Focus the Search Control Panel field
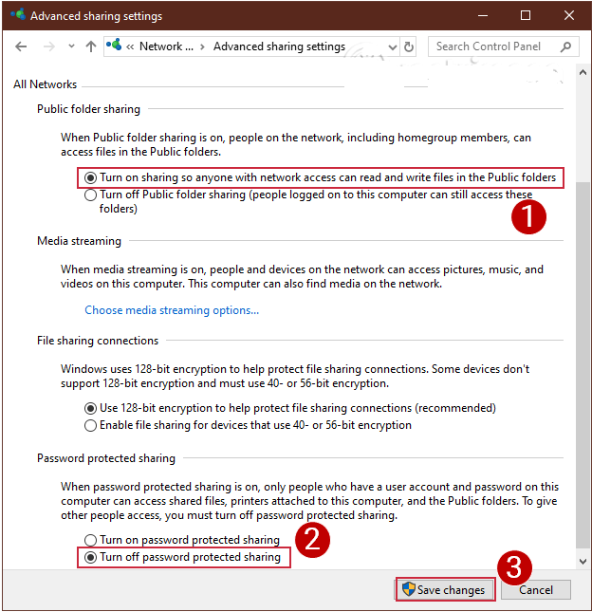 tap(504, 46)
